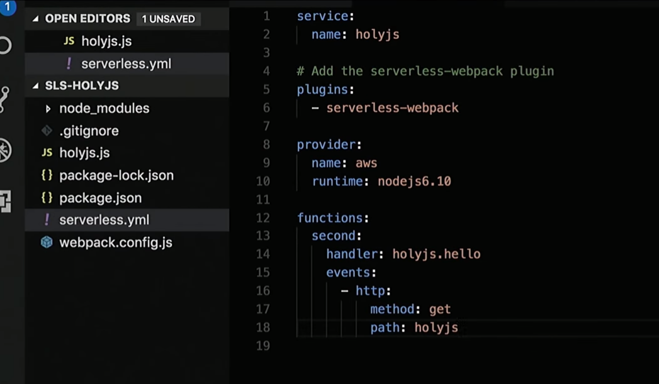This screenshot has height=384, width=659.
Task: Open package-lock.json from the explorer
Action: pyautogui.click(x=116, y=175)
